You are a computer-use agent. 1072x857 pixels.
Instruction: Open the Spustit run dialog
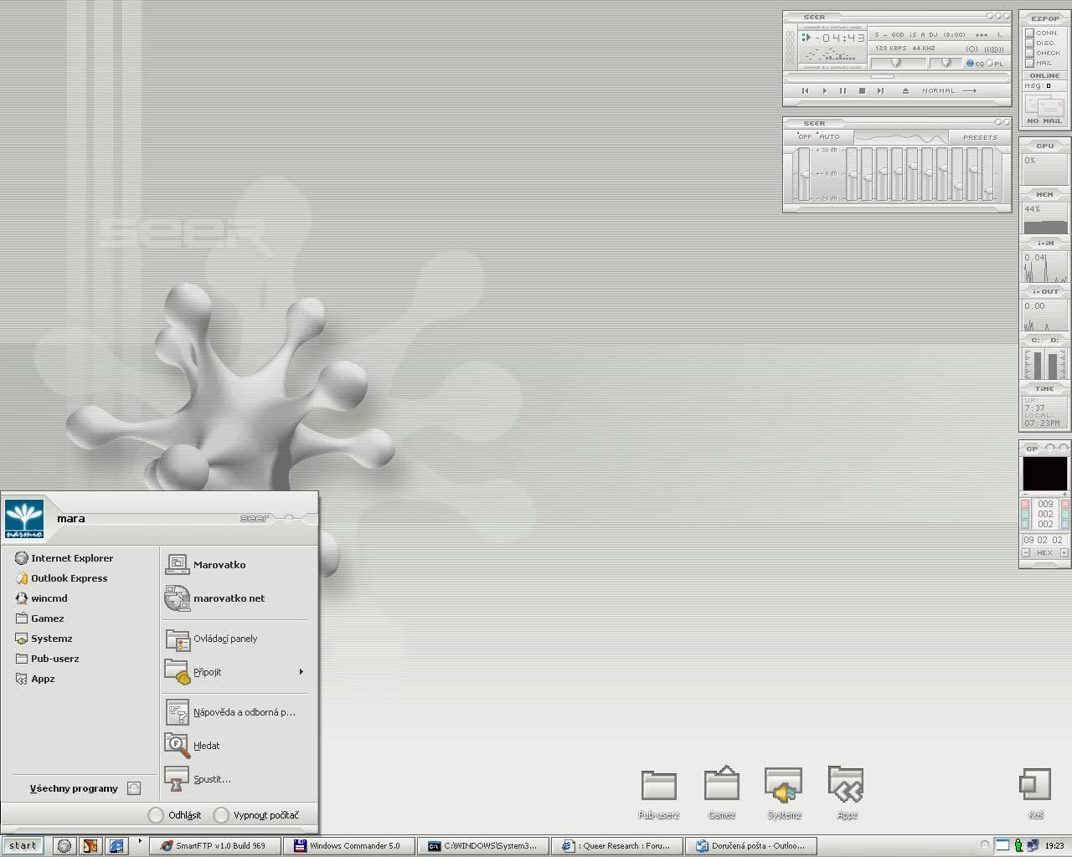(198, 779)
